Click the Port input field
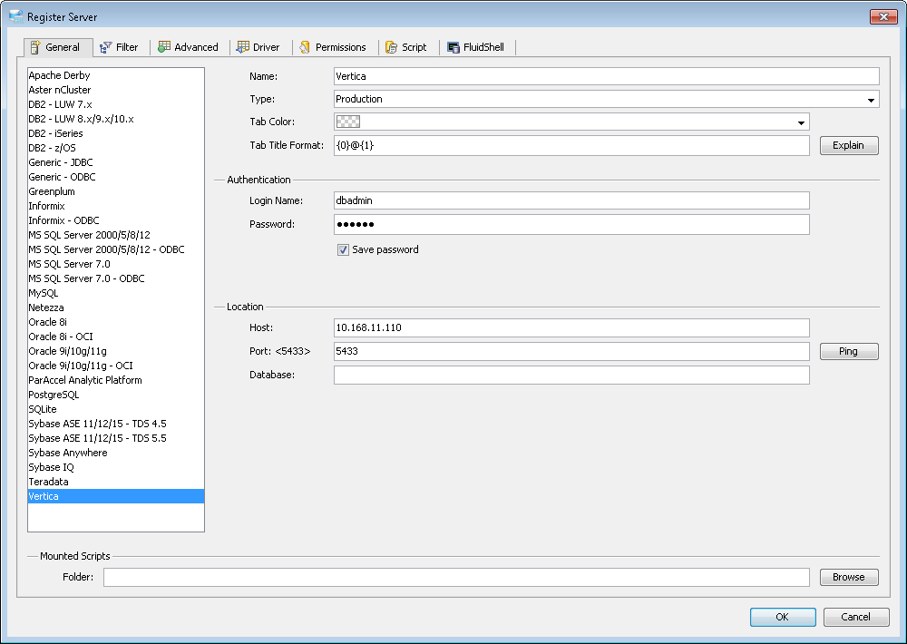The image size is (907, 644). click(571, 351)
